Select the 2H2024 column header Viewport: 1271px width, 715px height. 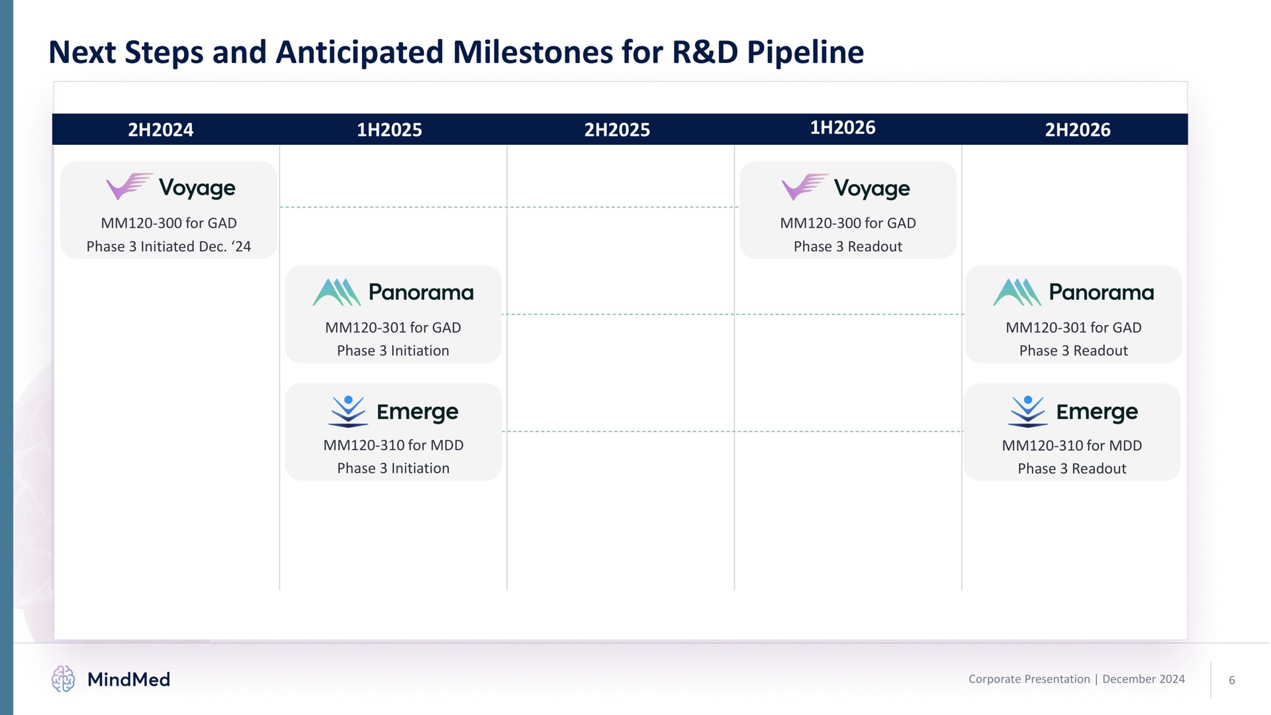[x=161, y=130]
